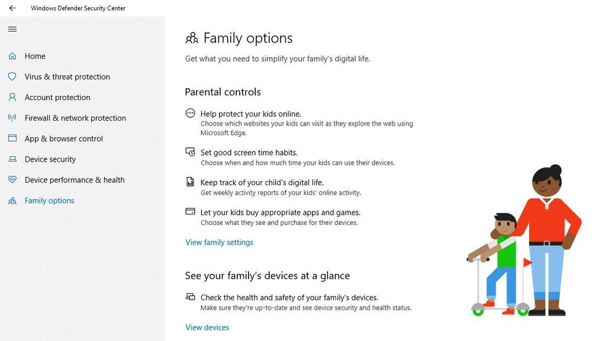The height and width of the screenshot is (341, 606).
Task: Click the Account protection person icon
Action: pos(12,97)
